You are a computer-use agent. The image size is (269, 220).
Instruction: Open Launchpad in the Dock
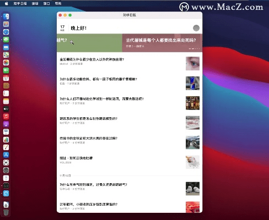click(6, 24)
